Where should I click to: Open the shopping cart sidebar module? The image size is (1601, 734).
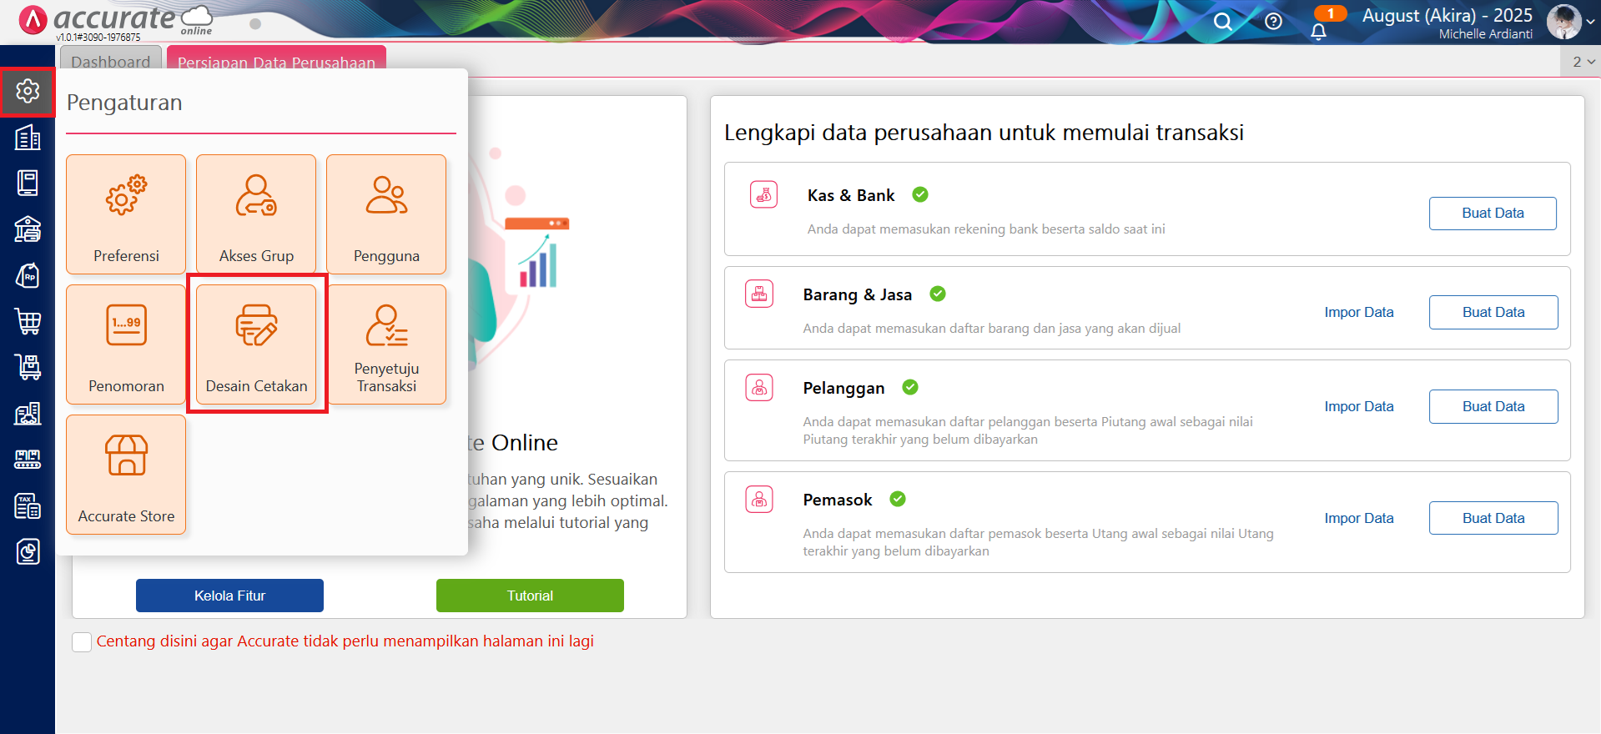click(x=28, y=321)
